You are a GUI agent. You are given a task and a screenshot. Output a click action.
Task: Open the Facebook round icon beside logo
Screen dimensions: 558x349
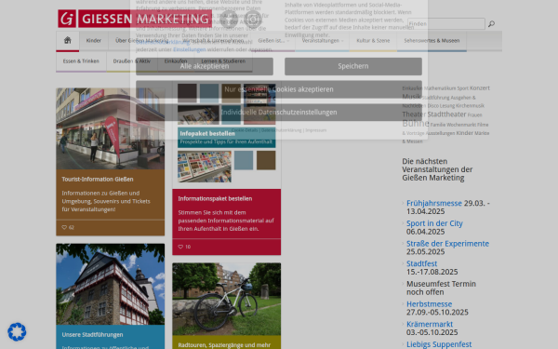(x=229, y=19)
